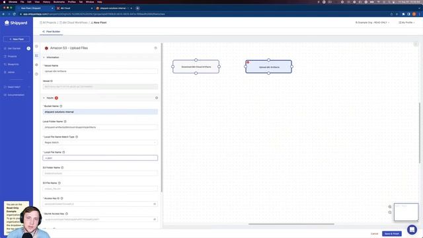
Task: Click the canvas horizontal scrollbar
Action: [291, 224]
